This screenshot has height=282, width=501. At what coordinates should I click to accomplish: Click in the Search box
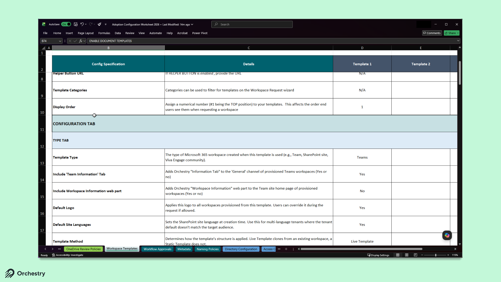[x=252, y=24]
